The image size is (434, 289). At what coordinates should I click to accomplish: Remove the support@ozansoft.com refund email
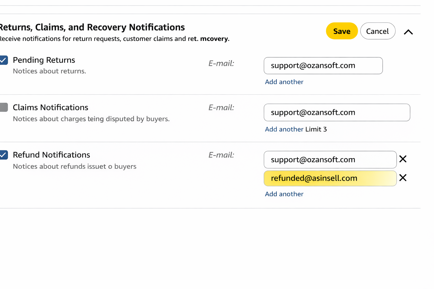403,159
